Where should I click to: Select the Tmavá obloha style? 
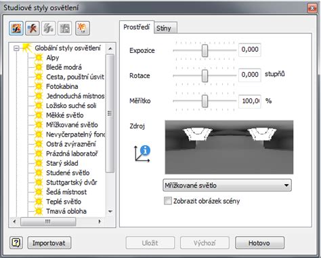pos(66,211)
